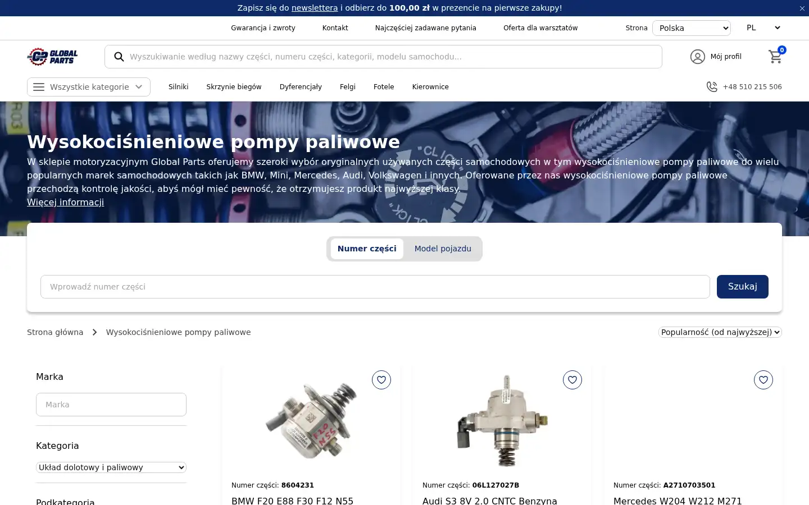Switch to Model pojazdu tab
The height and width of the screenshot is (505, 809).
pos(443,249)
